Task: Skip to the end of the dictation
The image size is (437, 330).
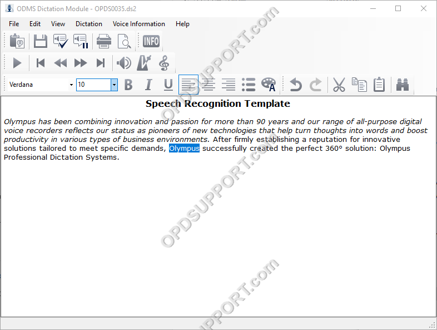Action: tap(101, 63)
